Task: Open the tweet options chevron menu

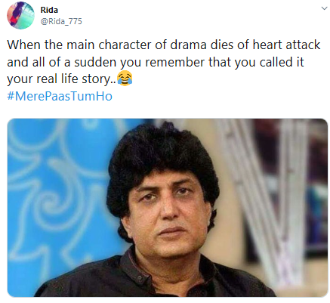Action: point(324,8)
